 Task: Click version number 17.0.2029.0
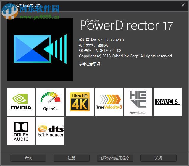pos(114,40)
